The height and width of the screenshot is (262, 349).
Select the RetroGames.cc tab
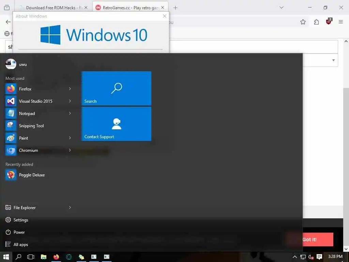point(130,8)
